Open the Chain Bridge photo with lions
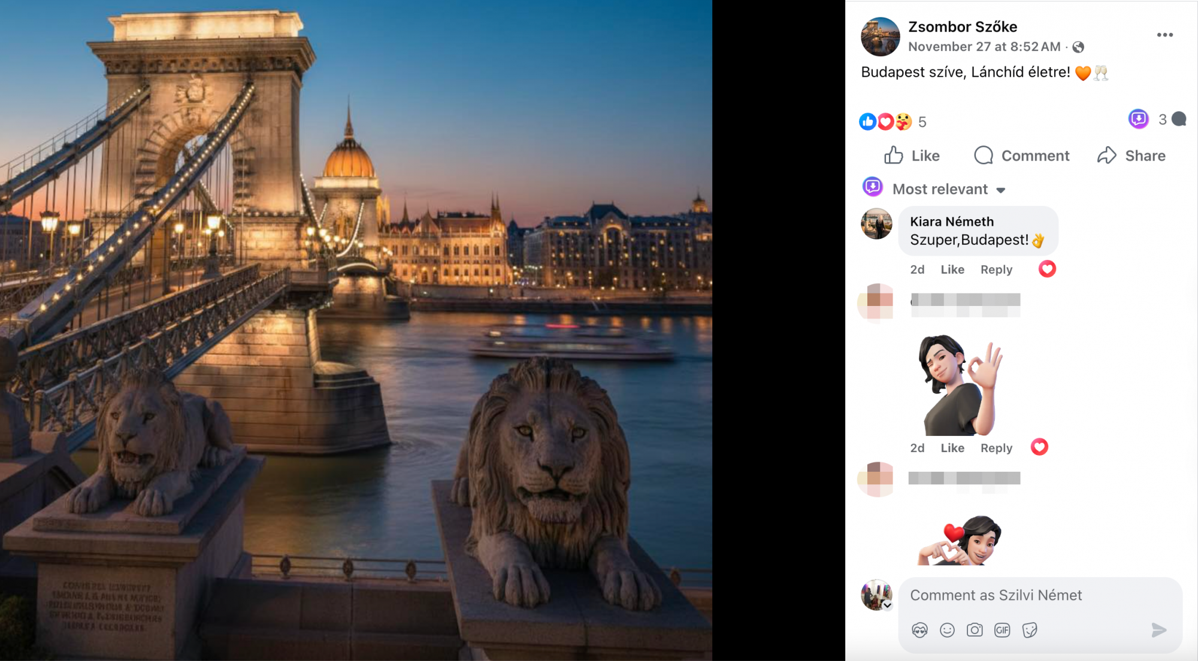 (356, 330)
